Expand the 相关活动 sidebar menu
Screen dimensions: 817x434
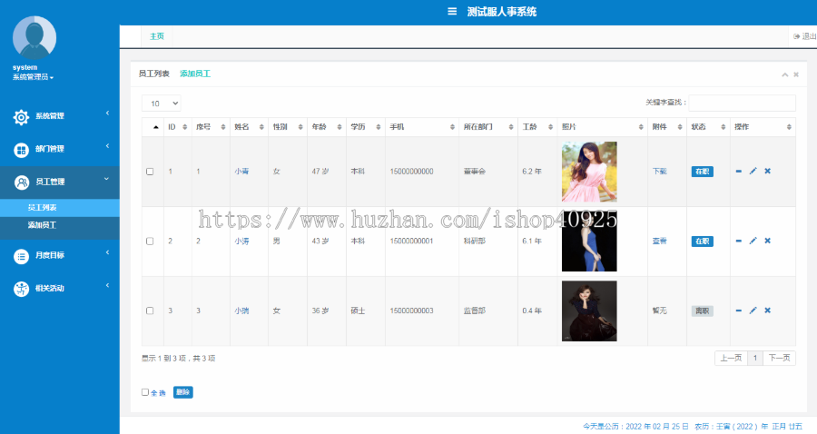[59, 288]
